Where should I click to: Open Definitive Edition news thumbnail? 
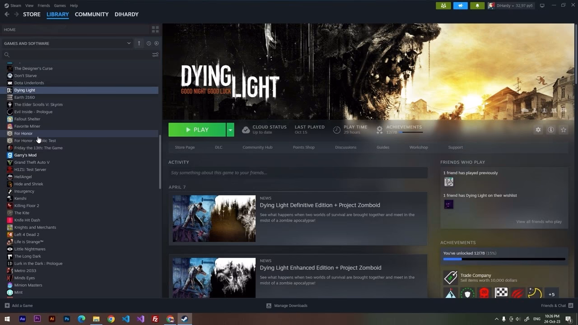pos(214,218)
